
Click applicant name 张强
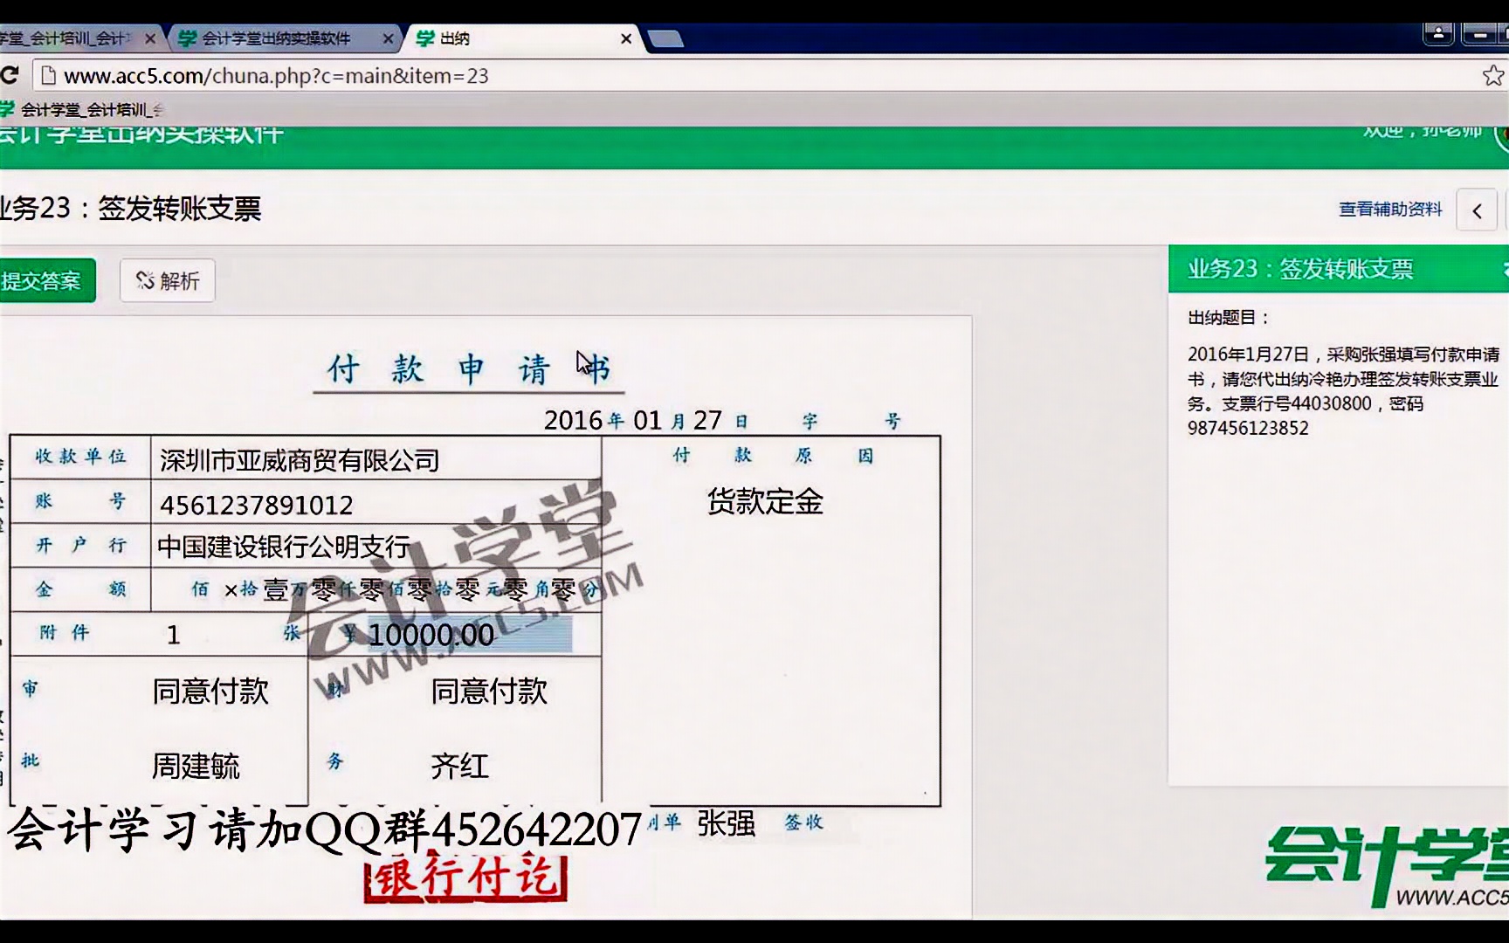pyautogui.click(x=726, y=823)
